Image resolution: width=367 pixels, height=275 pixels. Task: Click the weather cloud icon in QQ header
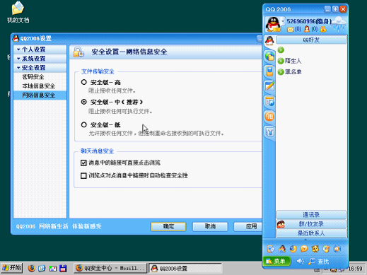click(339, 24)
